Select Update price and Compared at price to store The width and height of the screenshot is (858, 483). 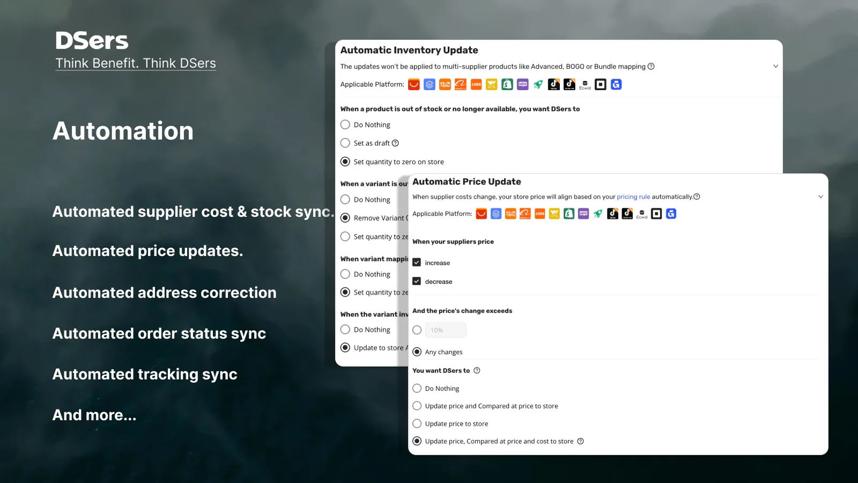tap(417, 406)
